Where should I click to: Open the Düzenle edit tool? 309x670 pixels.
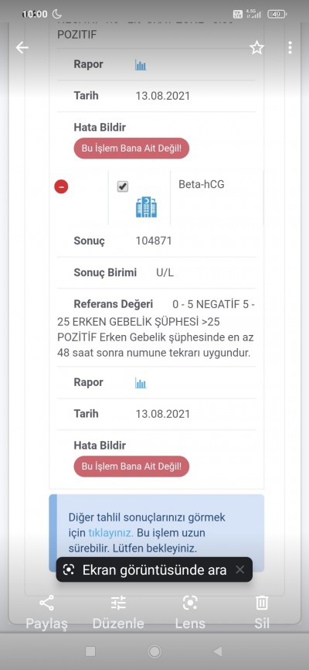(x=118, y=612)
